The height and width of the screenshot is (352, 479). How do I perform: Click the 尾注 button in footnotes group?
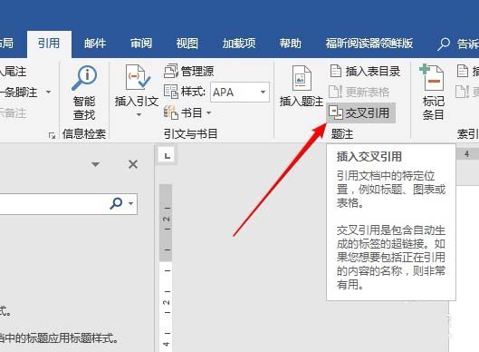[14, 72]
